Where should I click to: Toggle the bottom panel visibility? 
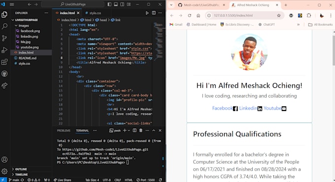[116, 4]
